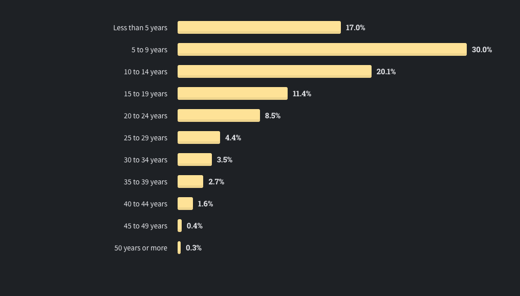This screenshot has width=520, height=296.
Task: Click the 30.0% value label
Action: [x=482, y=50]
